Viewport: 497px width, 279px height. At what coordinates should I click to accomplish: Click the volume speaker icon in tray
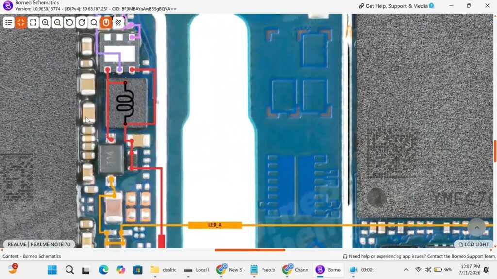(x=428, y=270)
